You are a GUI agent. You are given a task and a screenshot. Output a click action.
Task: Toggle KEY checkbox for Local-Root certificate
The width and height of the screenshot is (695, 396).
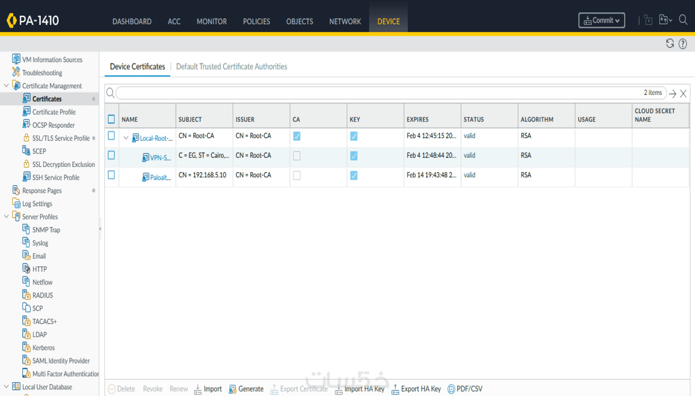[x=354, y=136]
